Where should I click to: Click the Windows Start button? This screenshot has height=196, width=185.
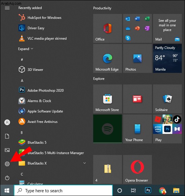(7, 191)
